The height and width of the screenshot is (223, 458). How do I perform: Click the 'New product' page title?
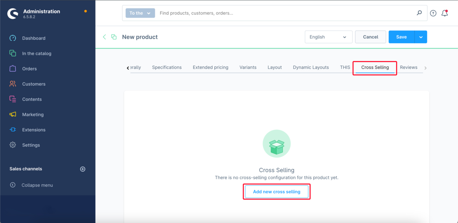(x=140, y=37)
